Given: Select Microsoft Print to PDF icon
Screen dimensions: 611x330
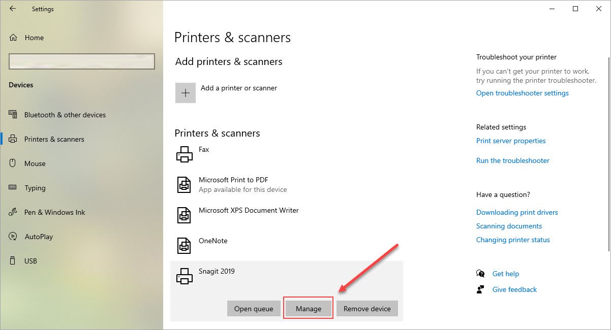Looking at the screenshot, I should point(184,184).
